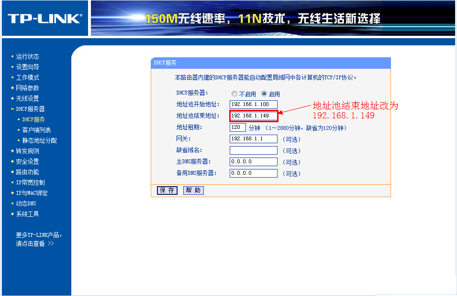Click the 保存 button
Screen dimensions: 457x296
tap(167, 190)
